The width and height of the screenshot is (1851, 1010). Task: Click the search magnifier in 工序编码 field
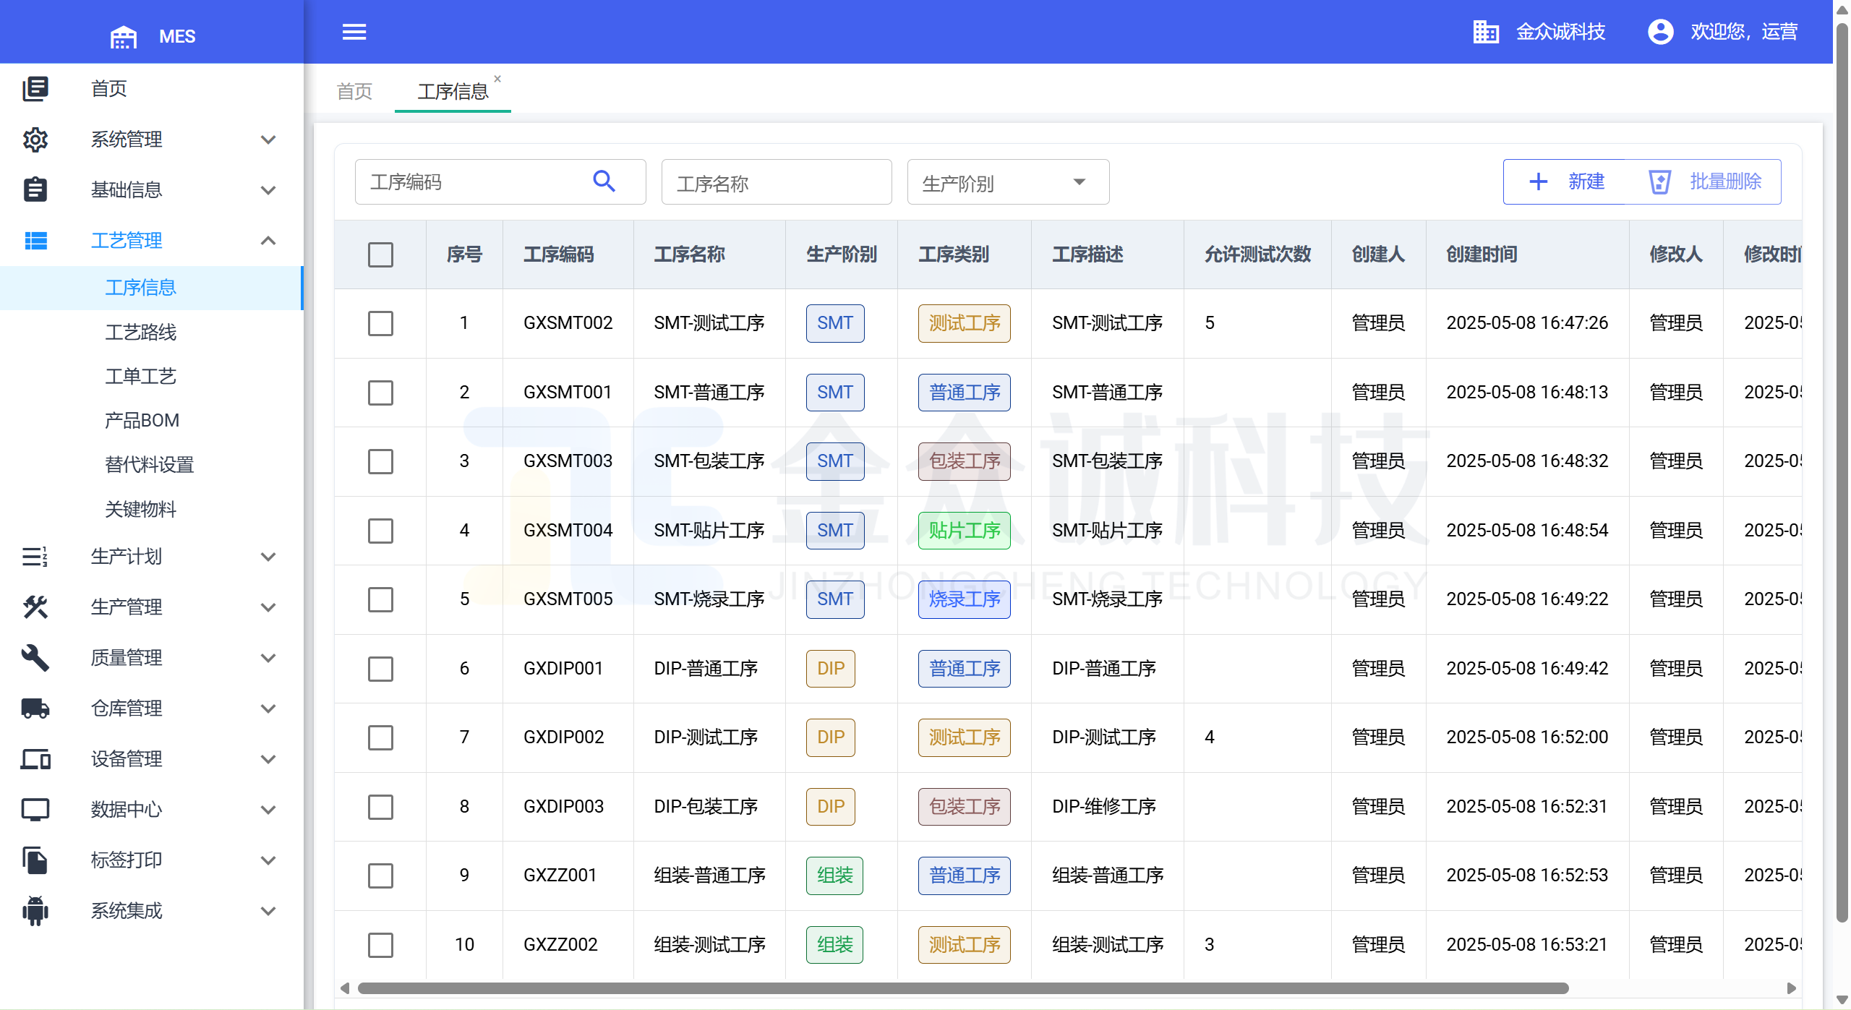tap(604, 181)
